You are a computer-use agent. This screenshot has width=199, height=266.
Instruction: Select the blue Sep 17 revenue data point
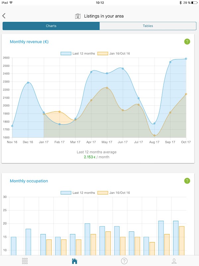[170, 62]
